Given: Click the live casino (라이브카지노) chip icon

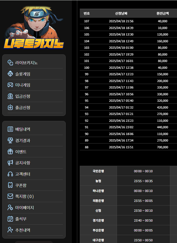Looking at the screenshot, I should tap(10, 63).
